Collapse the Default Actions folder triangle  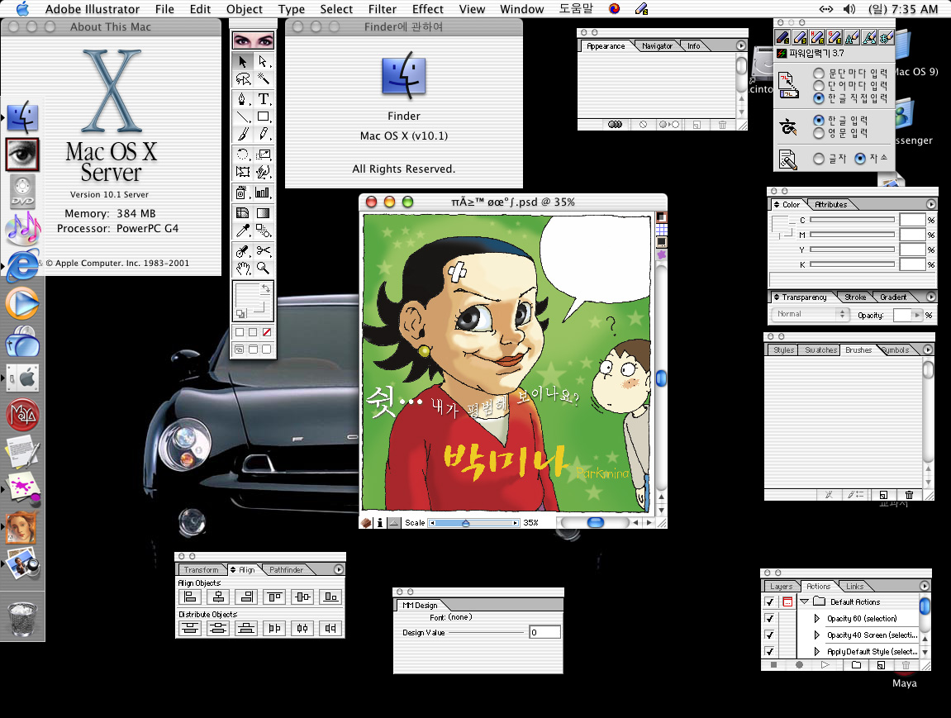[x=804, y=602]
